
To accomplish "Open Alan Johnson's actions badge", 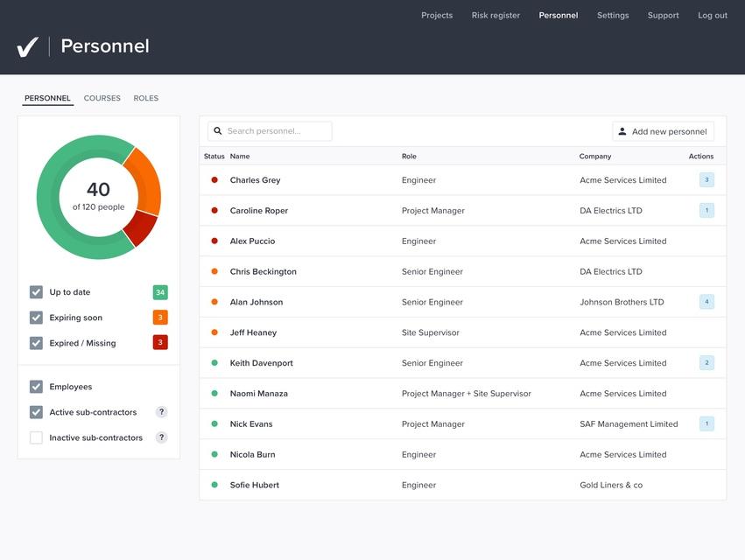I will click(x=706, y=302).
